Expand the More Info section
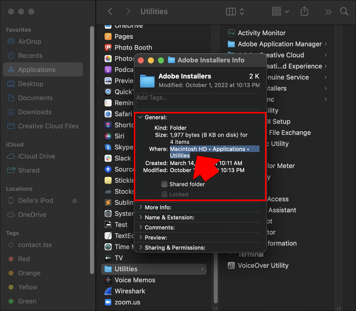356x311 pixels. pyautogui.click(x=141, y=207)
